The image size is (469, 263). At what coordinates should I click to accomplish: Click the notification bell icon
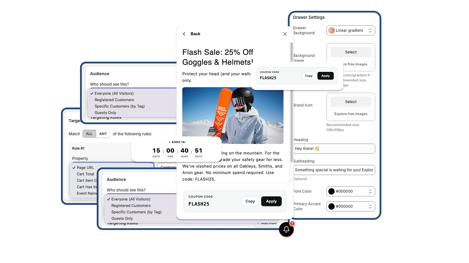(x=286, y=230)
